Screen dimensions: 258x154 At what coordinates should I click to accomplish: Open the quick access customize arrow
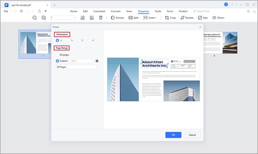(x=46, y=11)
